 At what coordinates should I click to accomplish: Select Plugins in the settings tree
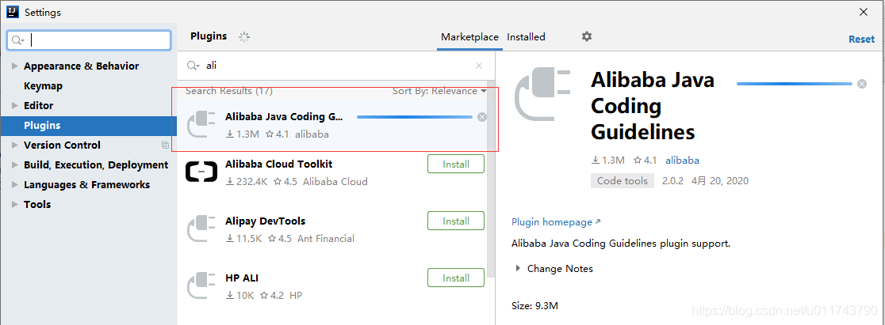[89, 126]
